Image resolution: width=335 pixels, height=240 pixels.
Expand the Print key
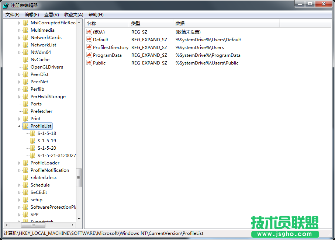click(x=19, y=118)
